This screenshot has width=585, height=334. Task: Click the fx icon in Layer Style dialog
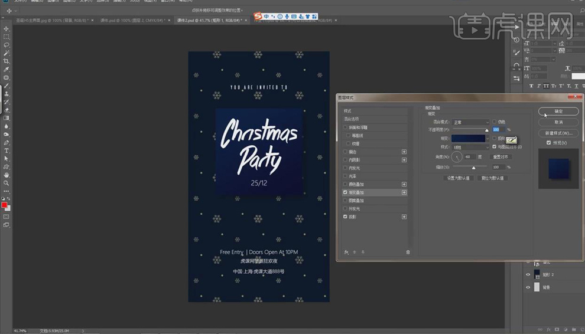pyautogui.click(x=347, y=252)
